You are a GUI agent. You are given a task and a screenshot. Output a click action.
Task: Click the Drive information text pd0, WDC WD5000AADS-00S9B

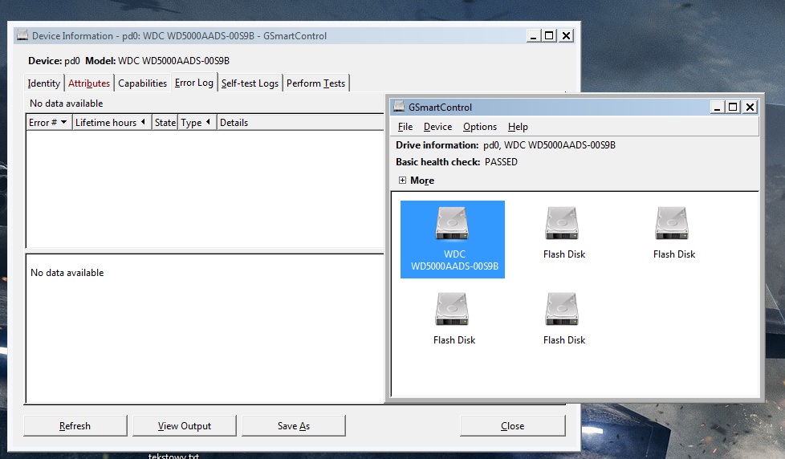(549, 145)
